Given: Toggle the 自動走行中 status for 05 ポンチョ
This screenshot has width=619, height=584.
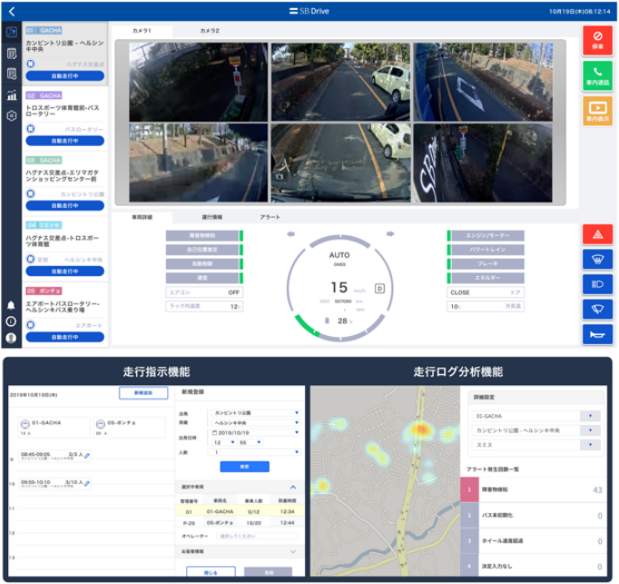Looking at the screenshot, I should pyautogui.click(x=65, y=335).
